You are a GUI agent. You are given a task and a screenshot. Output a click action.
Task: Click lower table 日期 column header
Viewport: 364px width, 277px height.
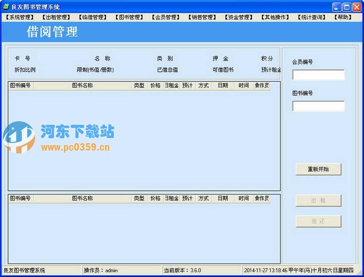coord(223,198)
